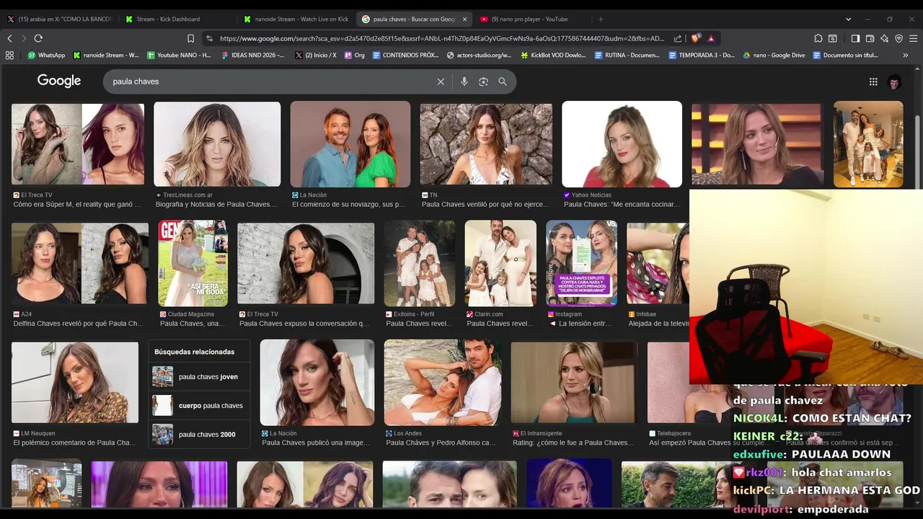Open the Los Andes beach couple image
Screen dimensions: 923x519
[443, 382]
